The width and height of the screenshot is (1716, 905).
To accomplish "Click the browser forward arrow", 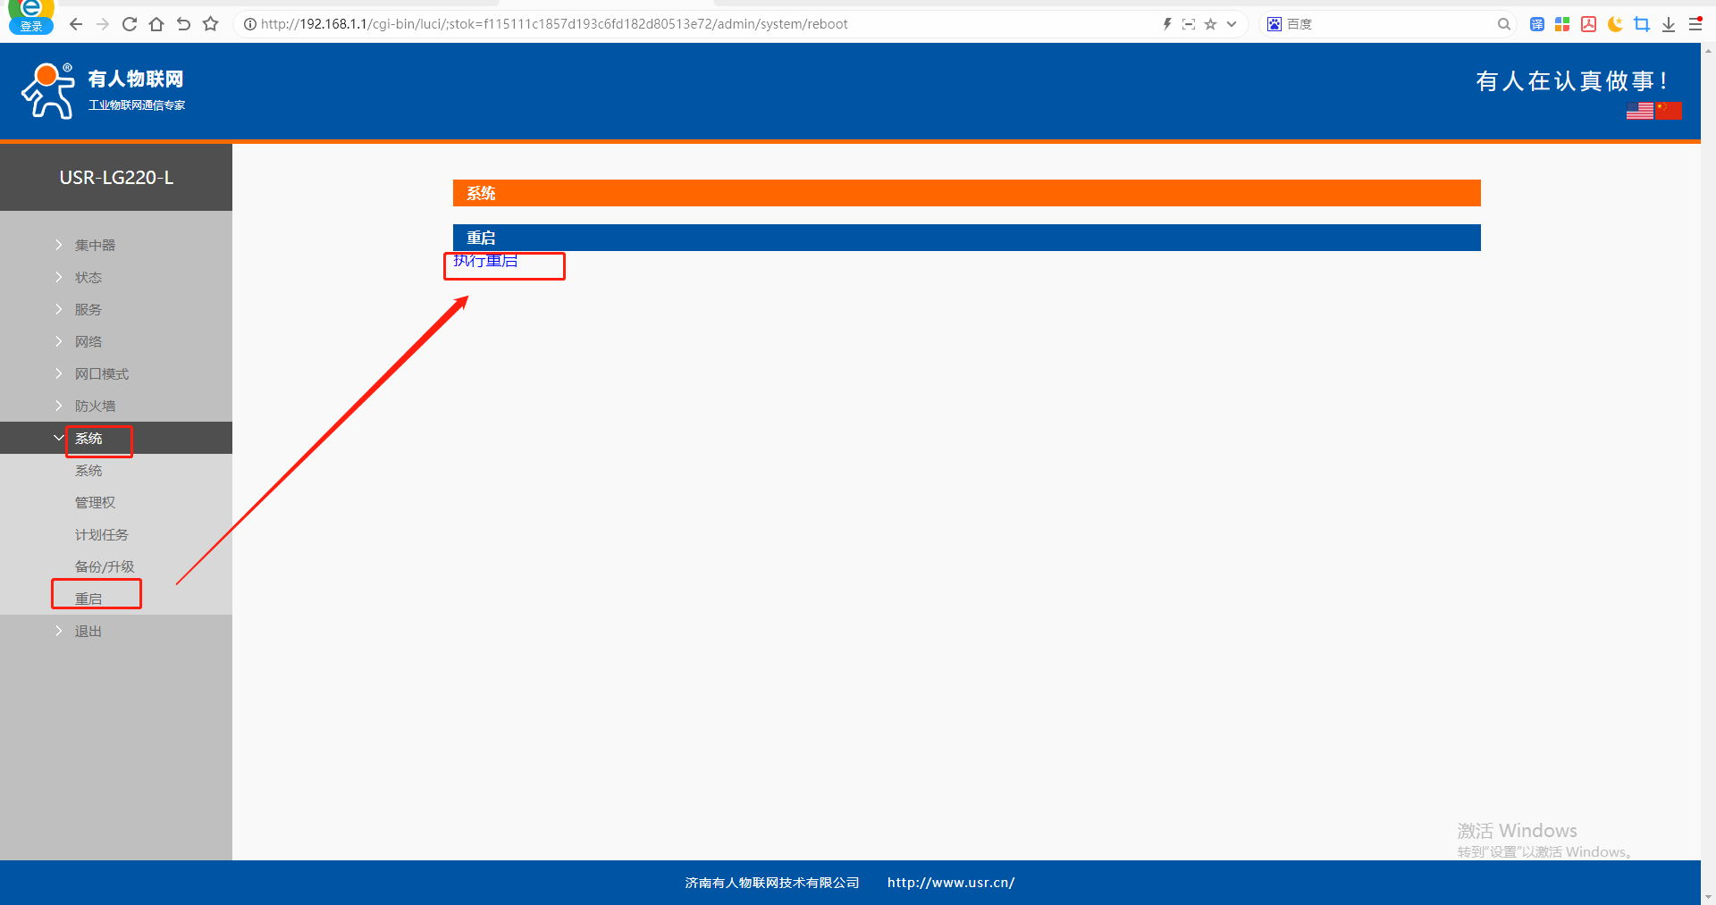I will tap(103, 24).
